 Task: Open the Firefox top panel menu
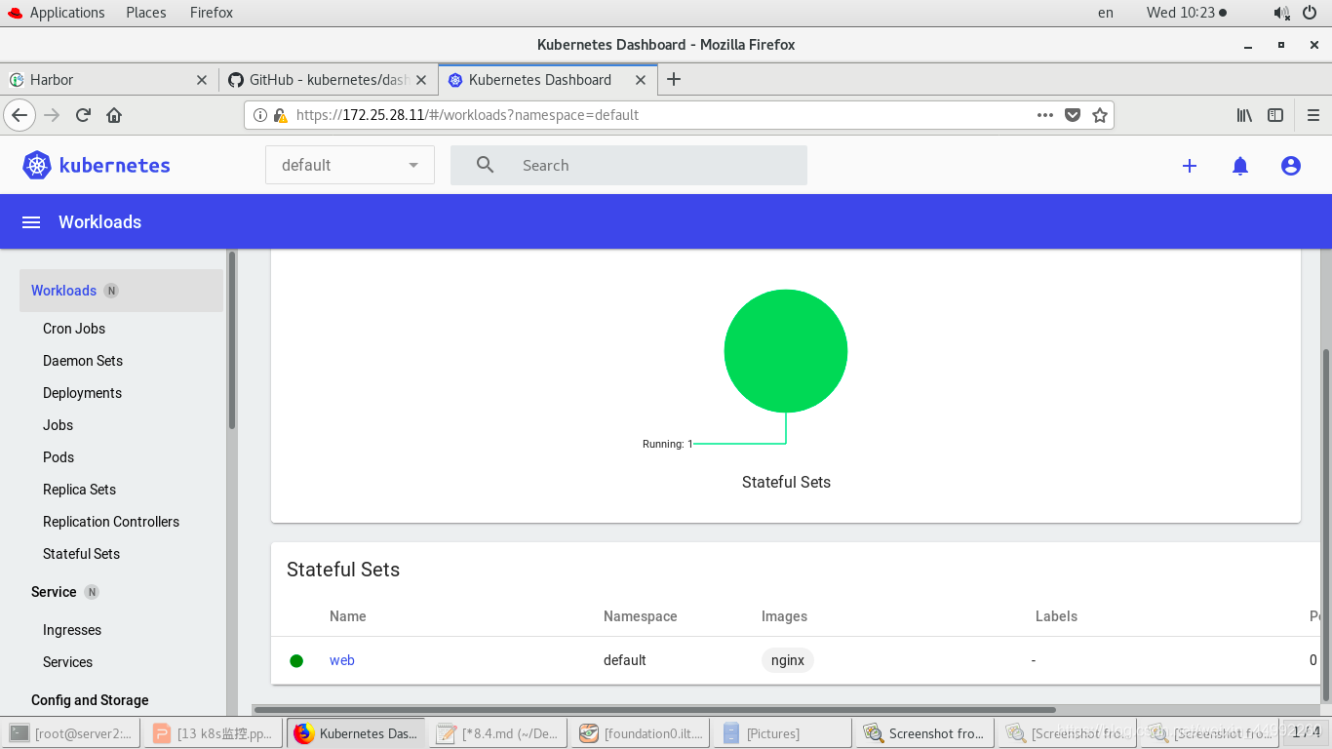tap(212, 13)
